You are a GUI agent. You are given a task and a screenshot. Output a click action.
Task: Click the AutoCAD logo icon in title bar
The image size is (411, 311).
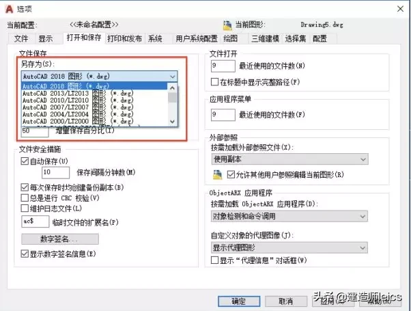click(9, 9)
